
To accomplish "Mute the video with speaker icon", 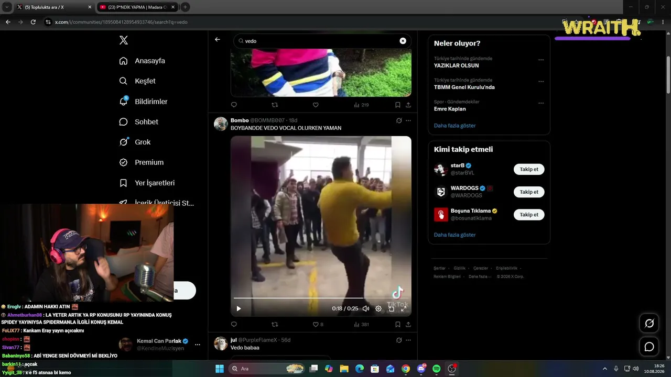I will click(x=366, y=309).
